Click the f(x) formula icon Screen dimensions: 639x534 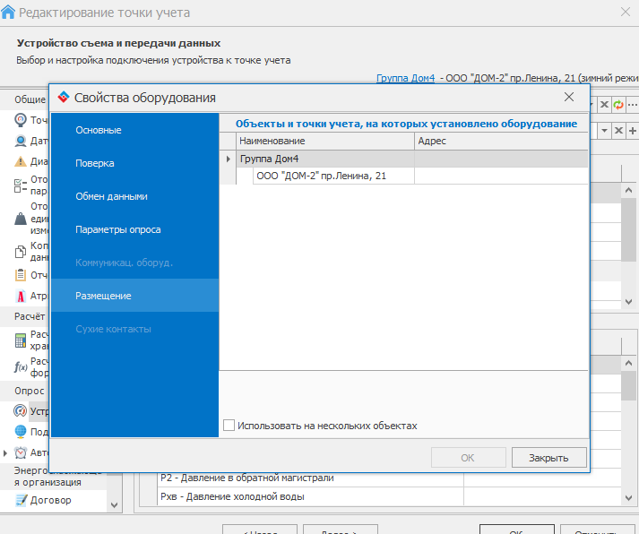pos(21,366)
